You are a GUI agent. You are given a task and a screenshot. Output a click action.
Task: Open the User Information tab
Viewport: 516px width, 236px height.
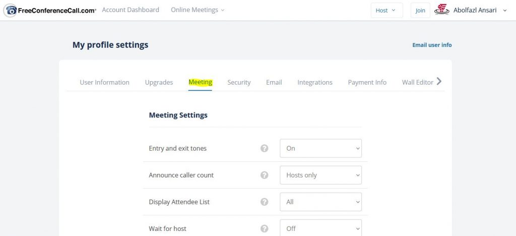[104, 82]
